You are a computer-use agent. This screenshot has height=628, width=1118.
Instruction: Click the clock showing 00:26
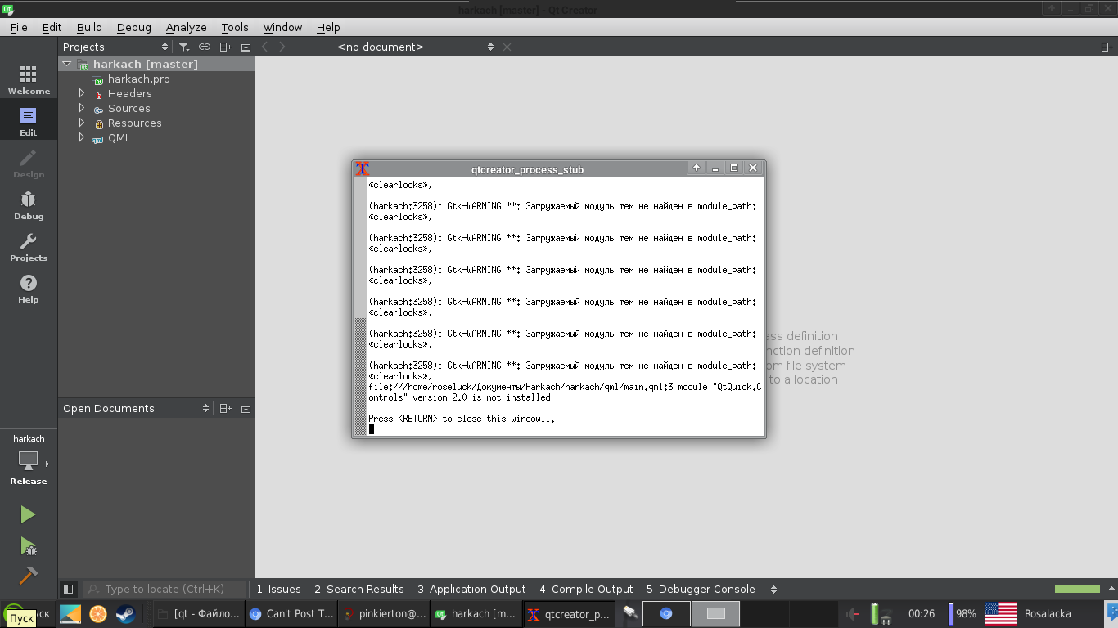pos(922,613)
